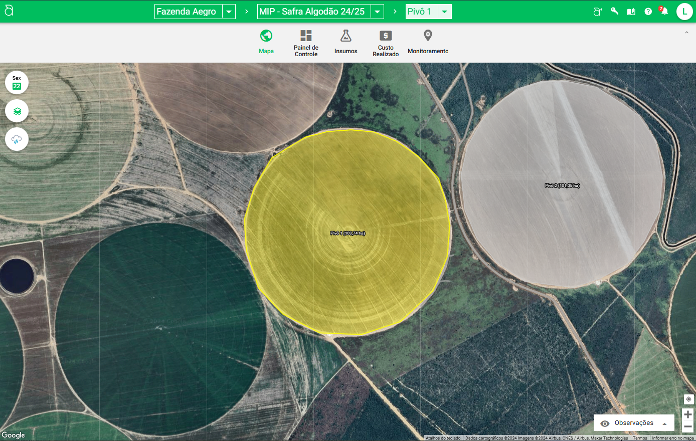Screen dimensions: 696x441
Task: Collapse the toolbar with the chevron
Action: tap(686, 33)
